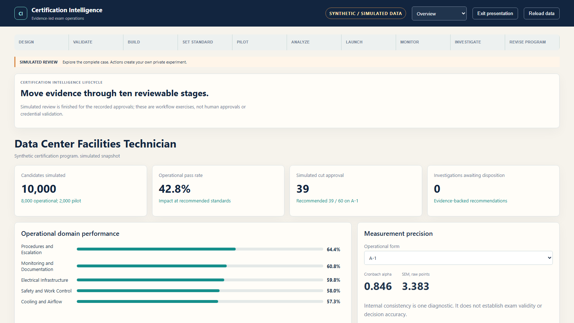This screenshot has height=323, width=574.
Task: Select the Set Standard stage tab
Action: click(x=205, y=42)
